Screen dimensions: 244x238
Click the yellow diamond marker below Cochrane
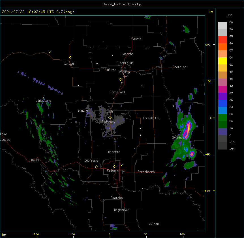point(96,167)
